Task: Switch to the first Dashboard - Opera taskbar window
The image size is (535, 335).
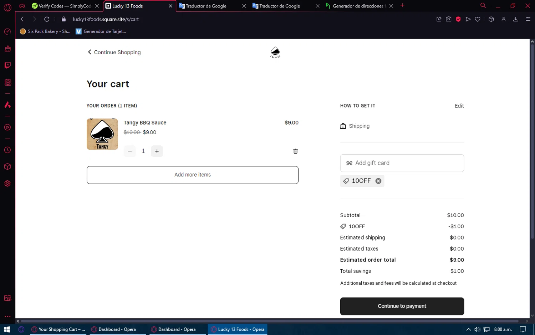Action: 117,329
